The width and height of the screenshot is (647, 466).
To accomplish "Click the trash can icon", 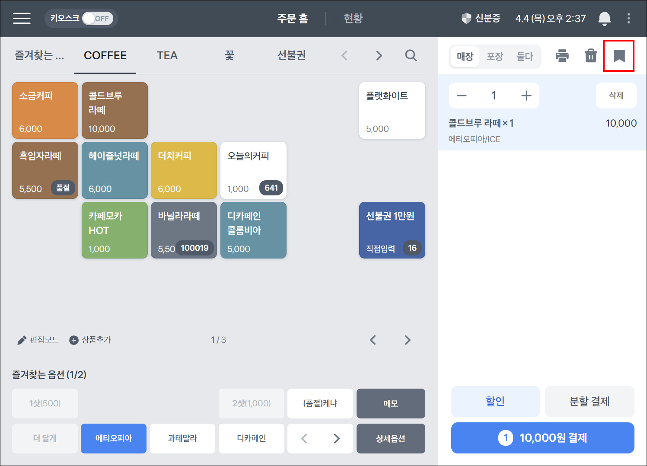I will (x=590, y=56).
